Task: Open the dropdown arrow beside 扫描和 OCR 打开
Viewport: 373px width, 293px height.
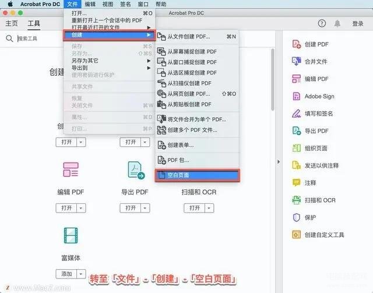Action: point(209,208)
